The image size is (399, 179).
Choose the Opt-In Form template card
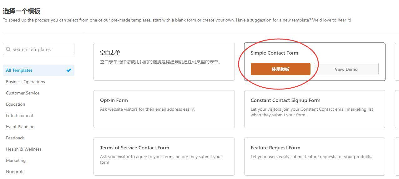(x=164, y=109)
